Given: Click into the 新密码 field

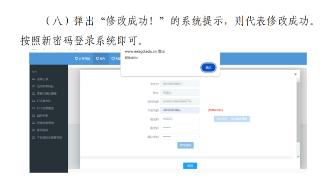Looking at the screenshot, I should coord(179,128).
